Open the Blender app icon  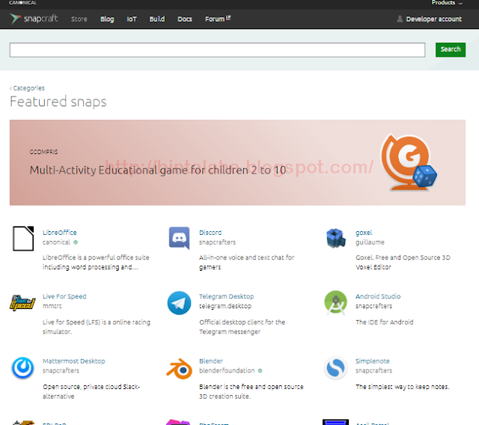coord(180,369)
